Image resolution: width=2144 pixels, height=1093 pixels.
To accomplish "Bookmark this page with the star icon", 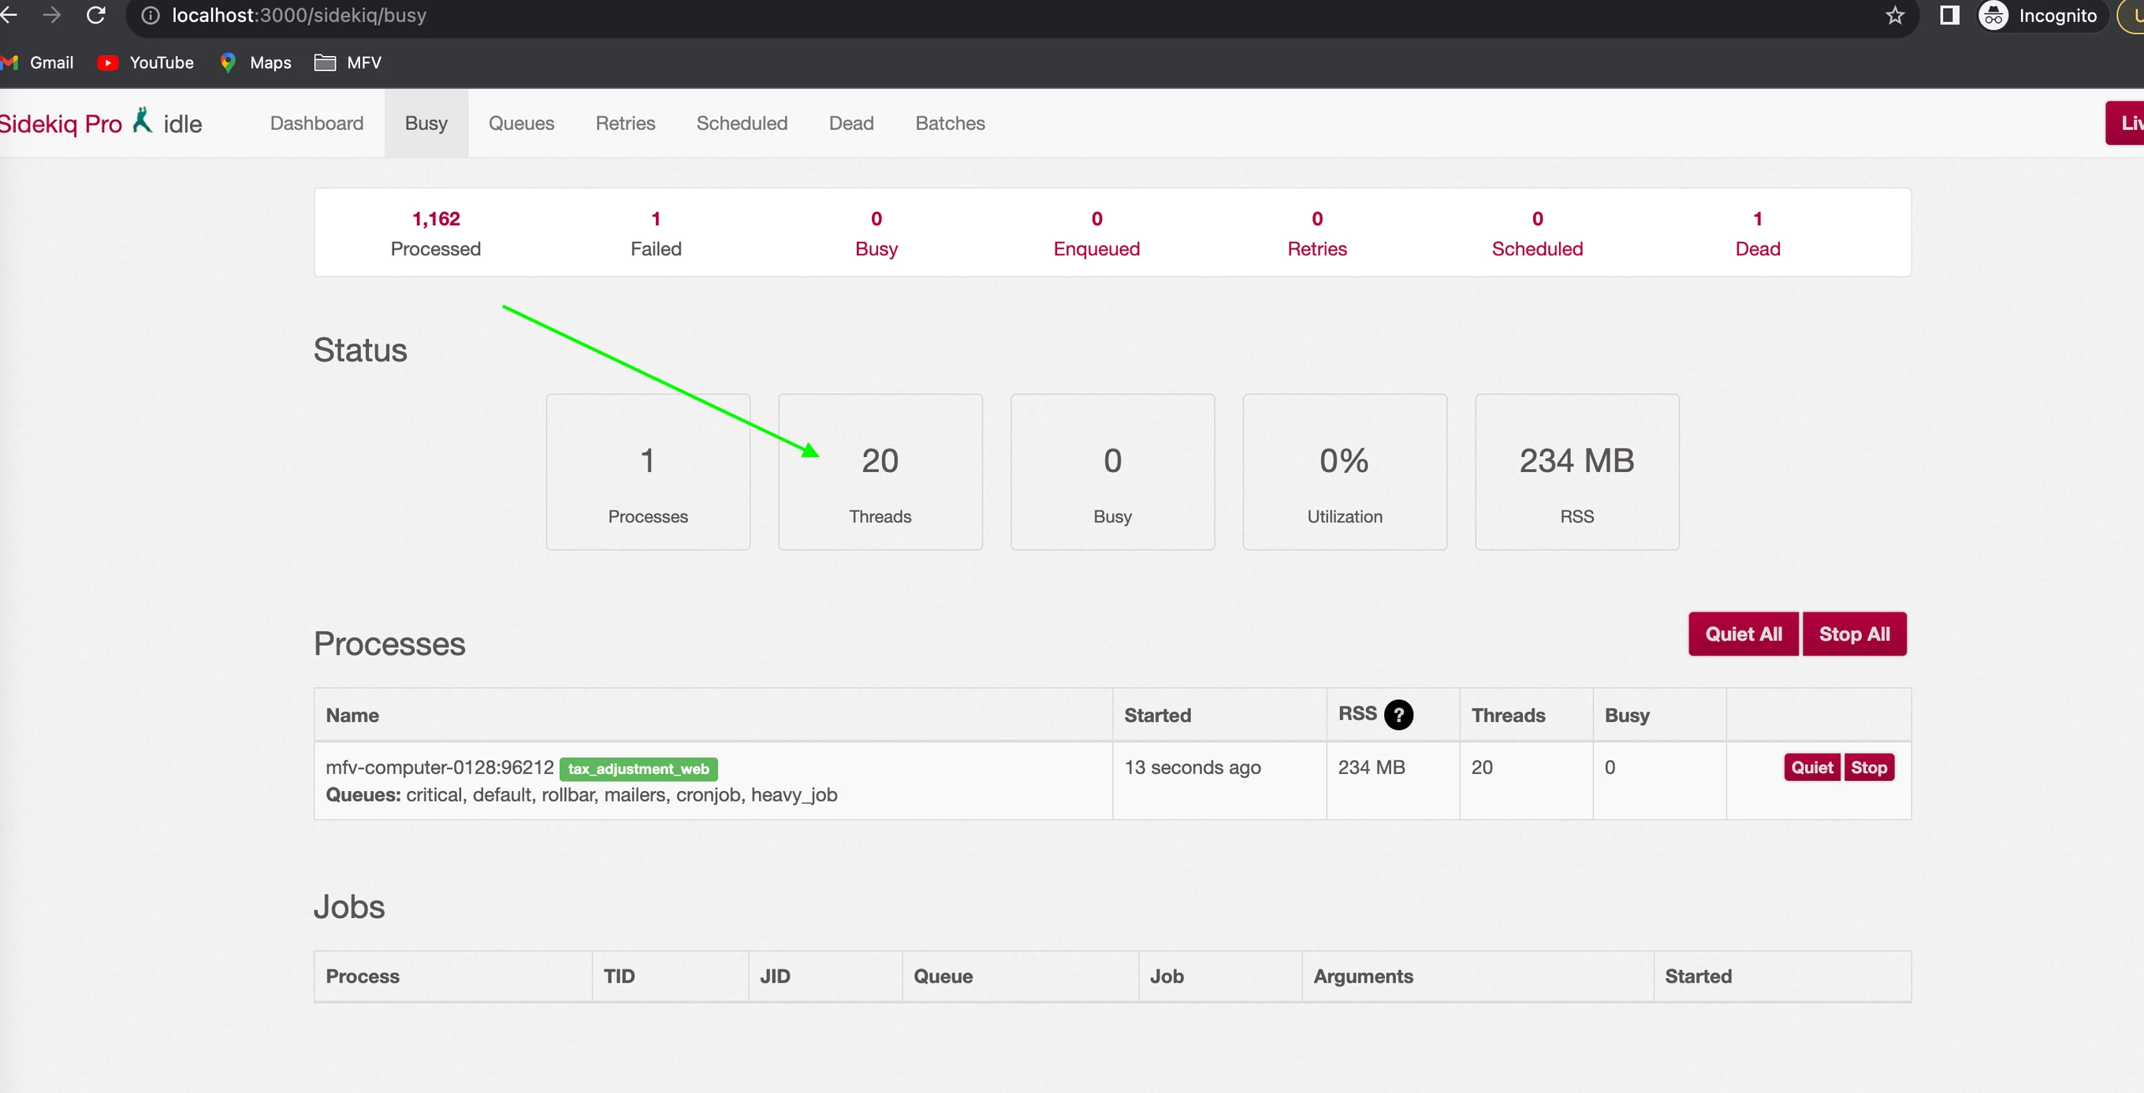I will (1895, 15).
